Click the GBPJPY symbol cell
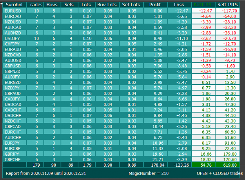 pyautogui.click(x=15, y=154)
